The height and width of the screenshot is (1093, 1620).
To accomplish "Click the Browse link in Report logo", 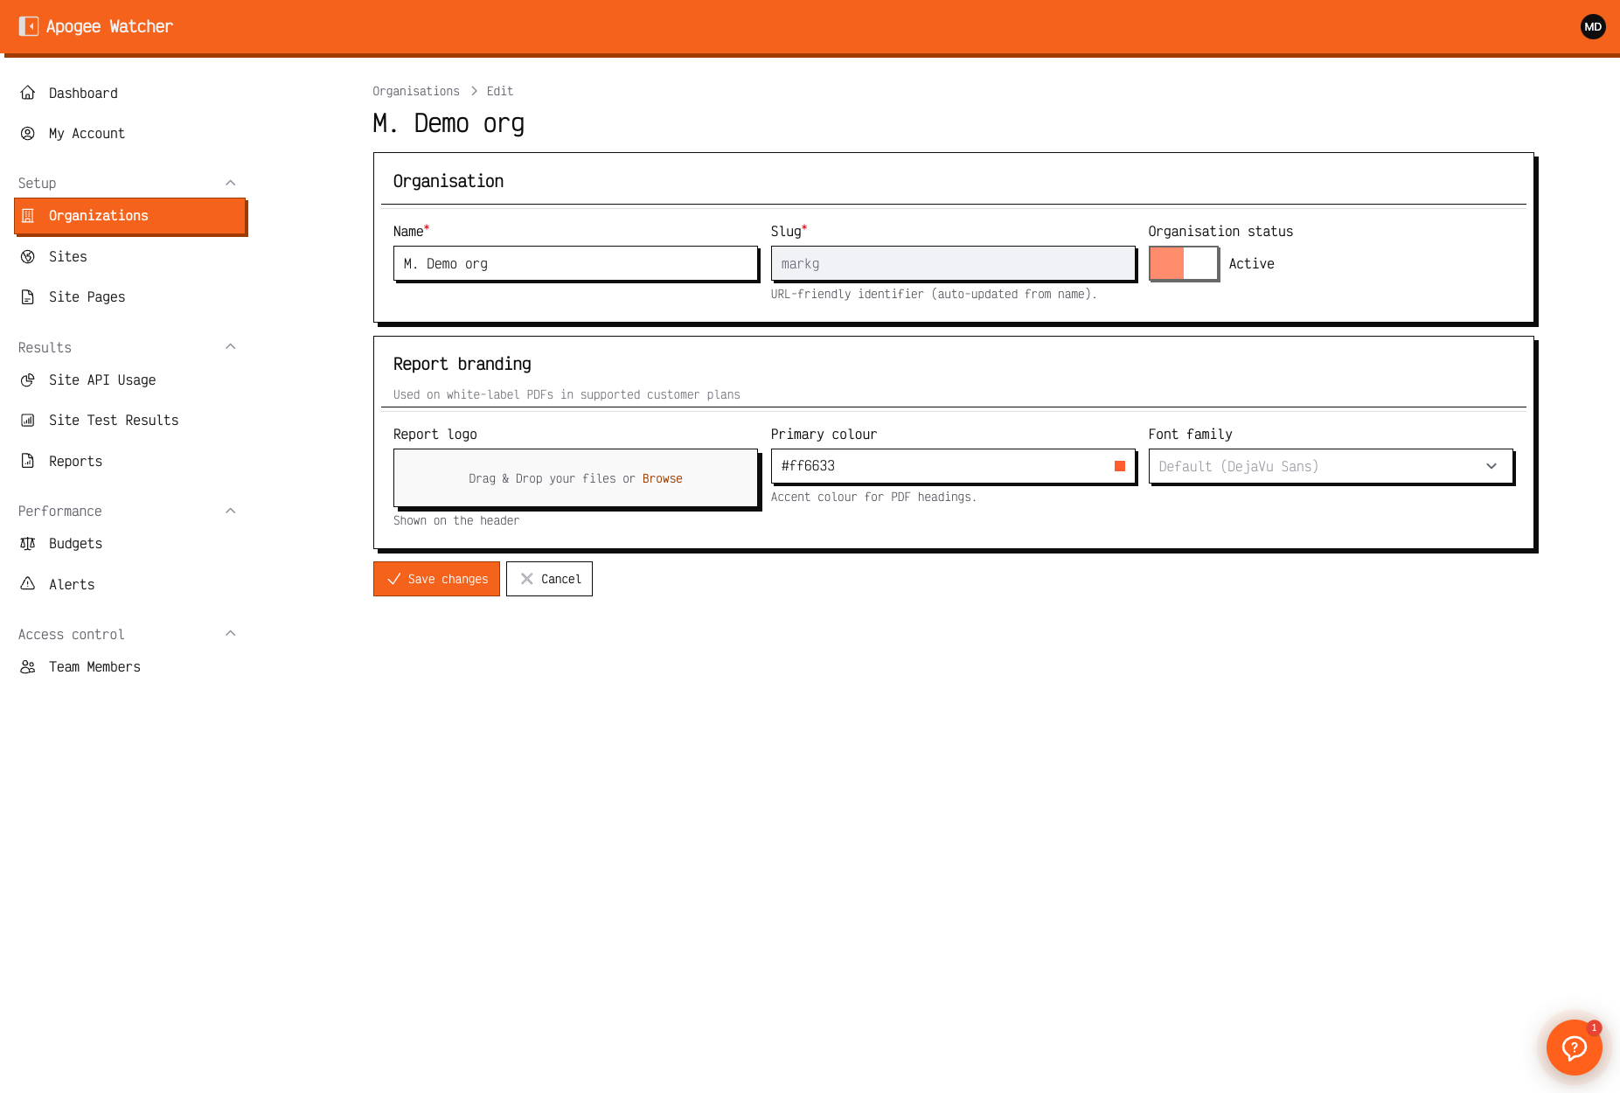I will 663,478.
